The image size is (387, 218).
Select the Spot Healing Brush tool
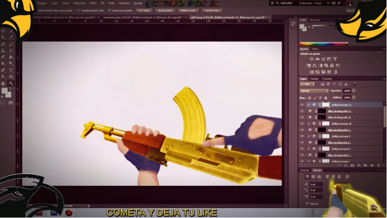(x=3, y=44)
